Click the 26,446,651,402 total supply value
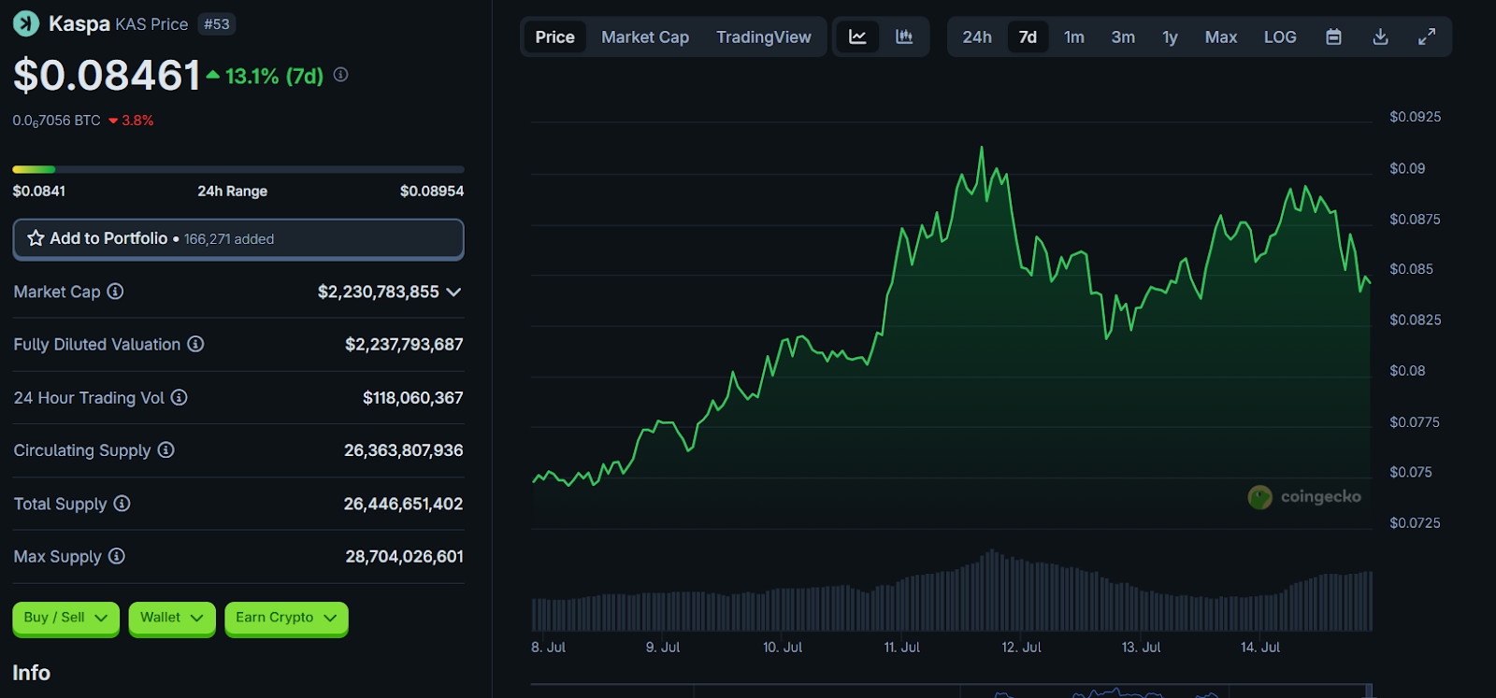The image size is (1496, 698). pyautogui.click(x=403, y=503)
